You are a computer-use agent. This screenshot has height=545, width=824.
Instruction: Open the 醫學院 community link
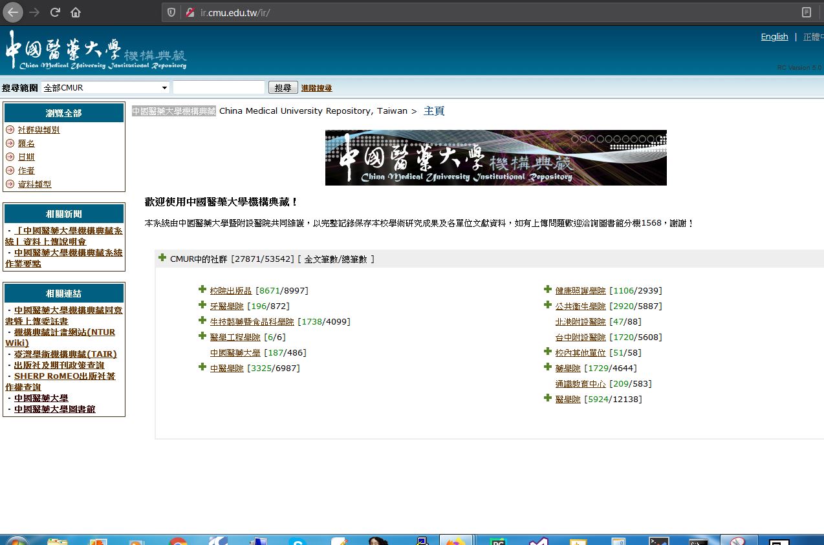point(568,400)
